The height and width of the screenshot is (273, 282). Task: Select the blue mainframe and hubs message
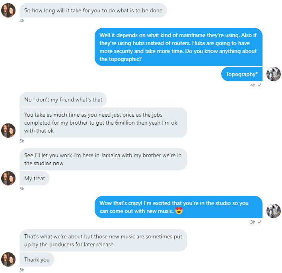tap(179, 47)
